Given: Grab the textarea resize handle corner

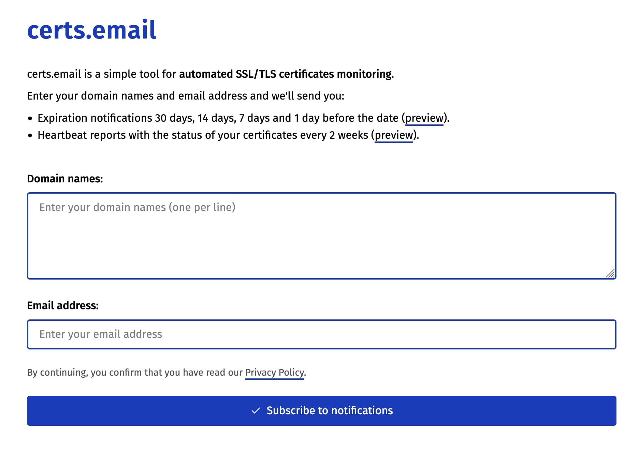Looking at the screenshot, I should (611, 273).
